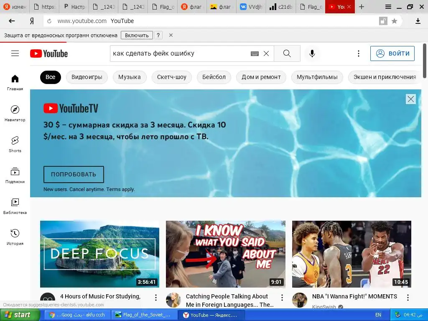Click the EN language indicator in taskbar
The image size is (428, 321).
pos(378,315)
